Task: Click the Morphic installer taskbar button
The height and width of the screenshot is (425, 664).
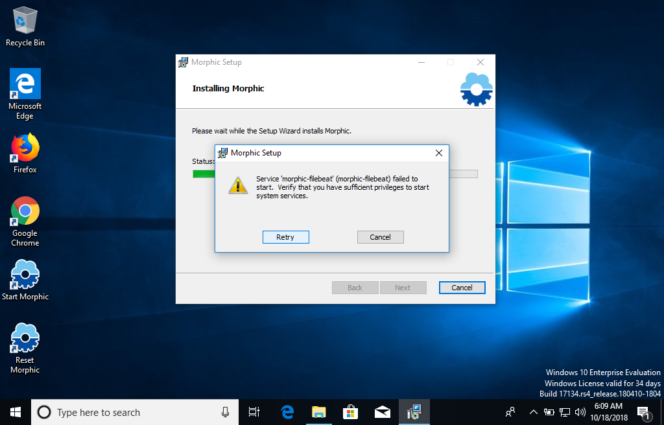Action: coord(414,412)
